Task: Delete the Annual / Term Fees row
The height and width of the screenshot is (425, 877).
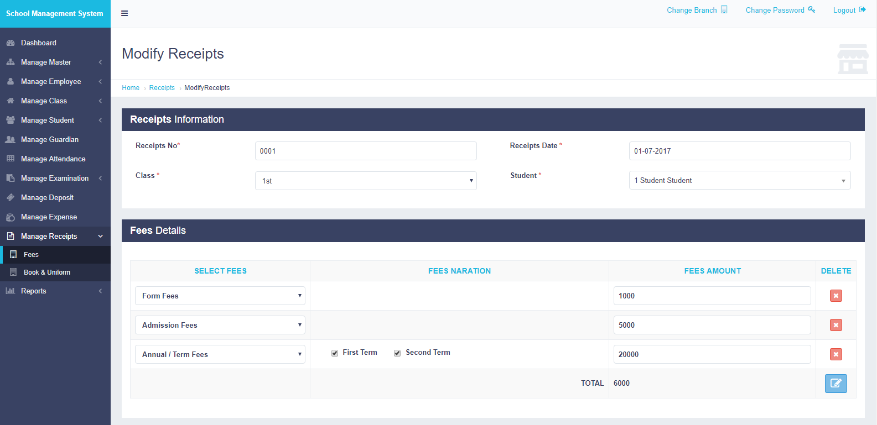Action: coord(836,354)
